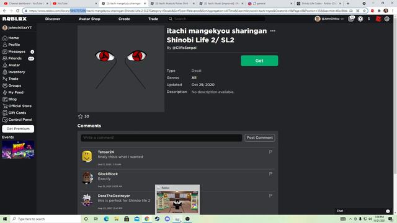Click Post Comment button
Viewport: 397px width, 223px height.
(260, 138)
